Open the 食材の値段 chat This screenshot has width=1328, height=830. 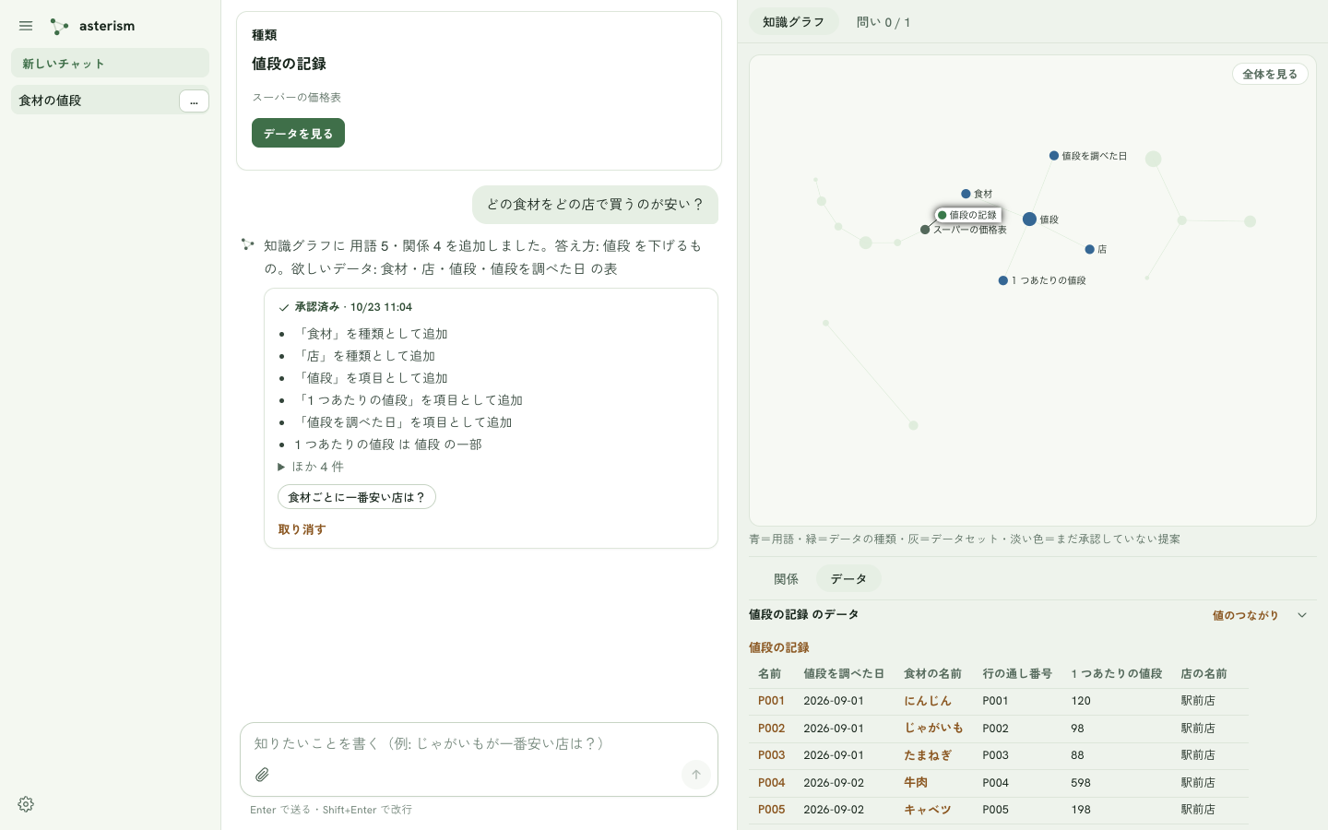pyautogui.click(x=93, y=101)
